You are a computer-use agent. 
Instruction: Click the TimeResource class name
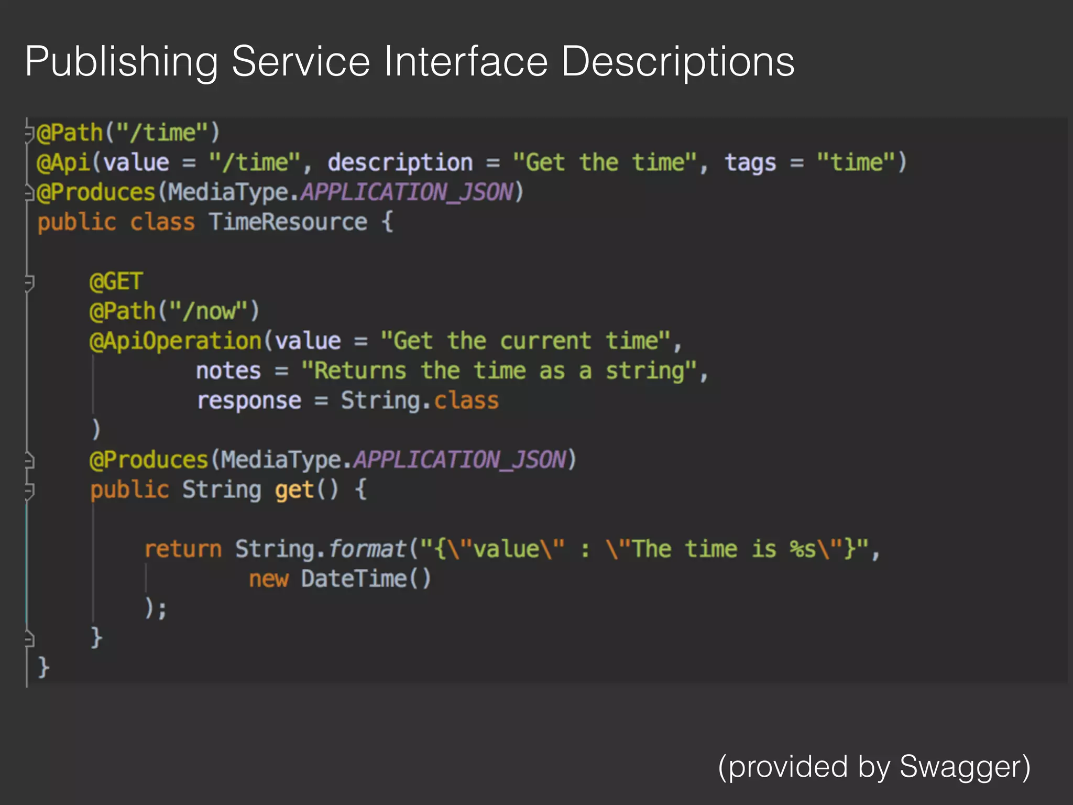tap(288, 222)
